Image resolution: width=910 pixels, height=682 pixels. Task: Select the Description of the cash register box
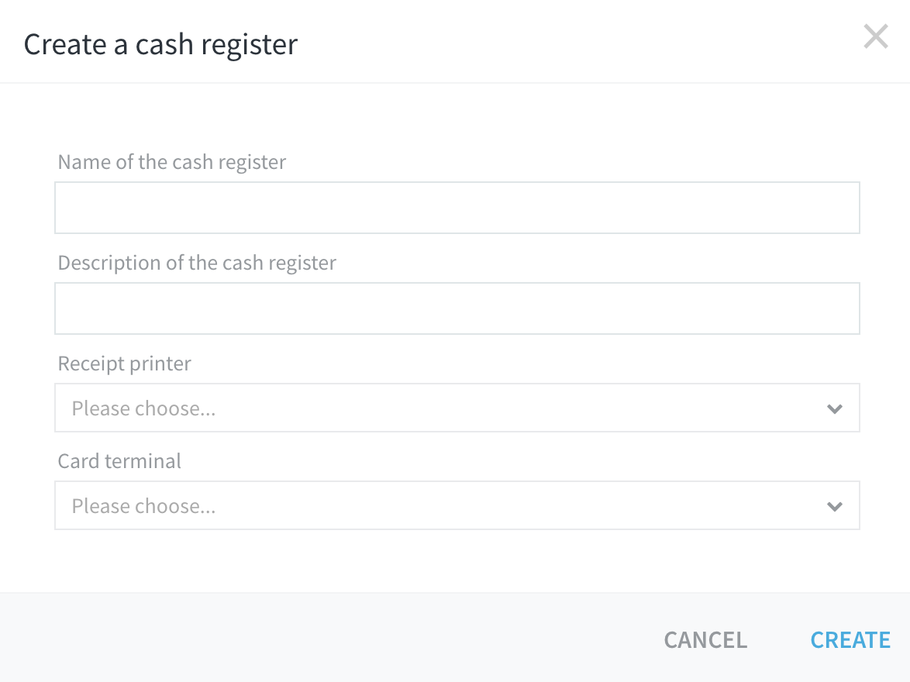tap(457, 308)
